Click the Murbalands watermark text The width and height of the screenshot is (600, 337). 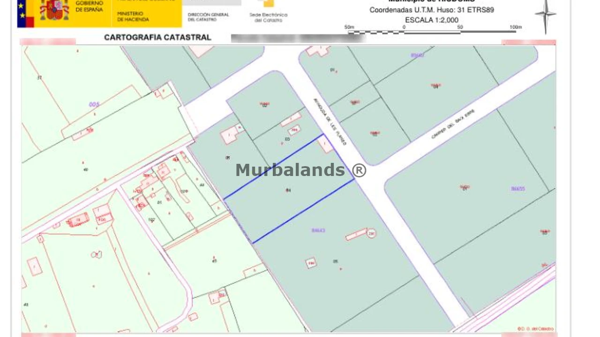coord(300,170)
